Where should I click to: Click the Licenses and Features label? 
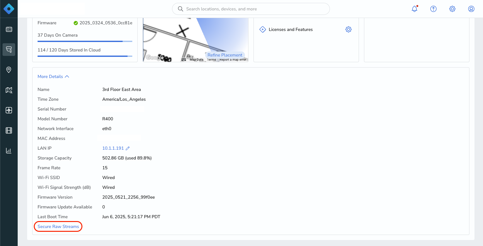[x=291, y=29]
